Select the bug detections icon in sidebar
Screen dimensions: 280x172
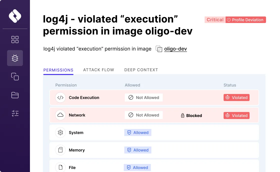[x=15, y=58]
